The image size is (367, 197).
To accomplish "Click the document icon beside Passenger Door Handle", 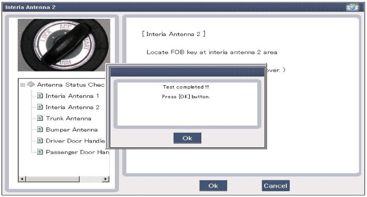I will pos(40,152).
